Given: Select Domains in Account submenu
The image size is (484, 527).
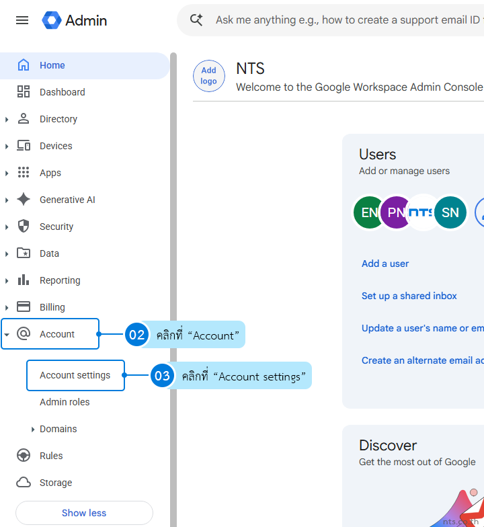Looking at the screenshot, I should tap(58, 429).
